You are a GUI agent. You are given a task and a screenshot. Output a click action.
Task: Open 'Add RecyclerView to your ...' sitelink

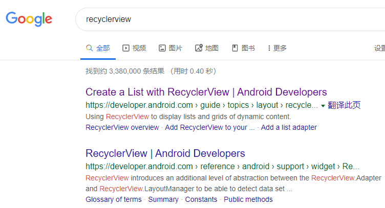[210, 127]
